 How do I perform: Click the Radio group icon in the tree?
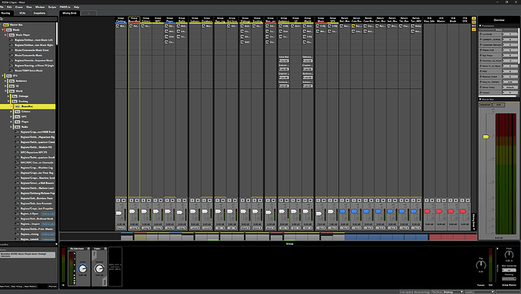(17, 127)
